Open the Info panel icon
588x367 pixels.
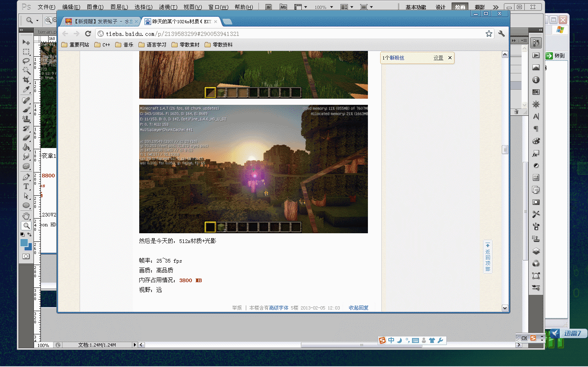pyautogui.click(x=536, y=80)
